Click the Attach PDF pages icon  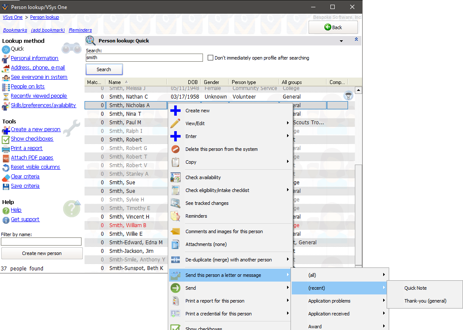(x=6, y=158)
